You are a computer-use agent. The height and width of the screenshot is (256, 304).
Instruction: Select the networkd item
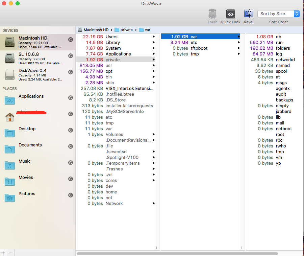click(x=275, y=60)
